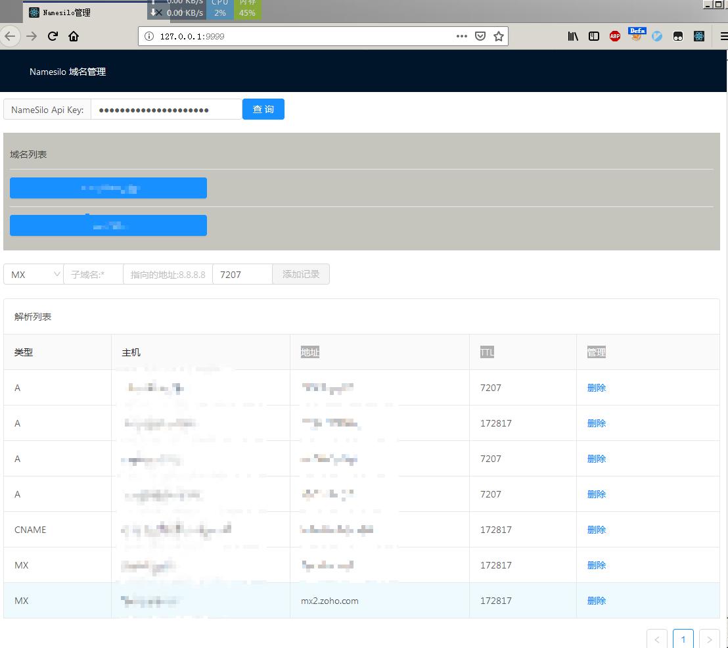Delete the mx2.zoho.com MX record
728x648 pixels.
(596, 601)
